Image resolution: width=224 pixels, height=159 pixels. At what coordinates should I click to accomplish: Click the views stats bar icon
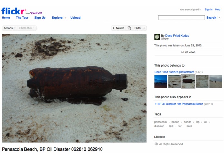[182, 52]
